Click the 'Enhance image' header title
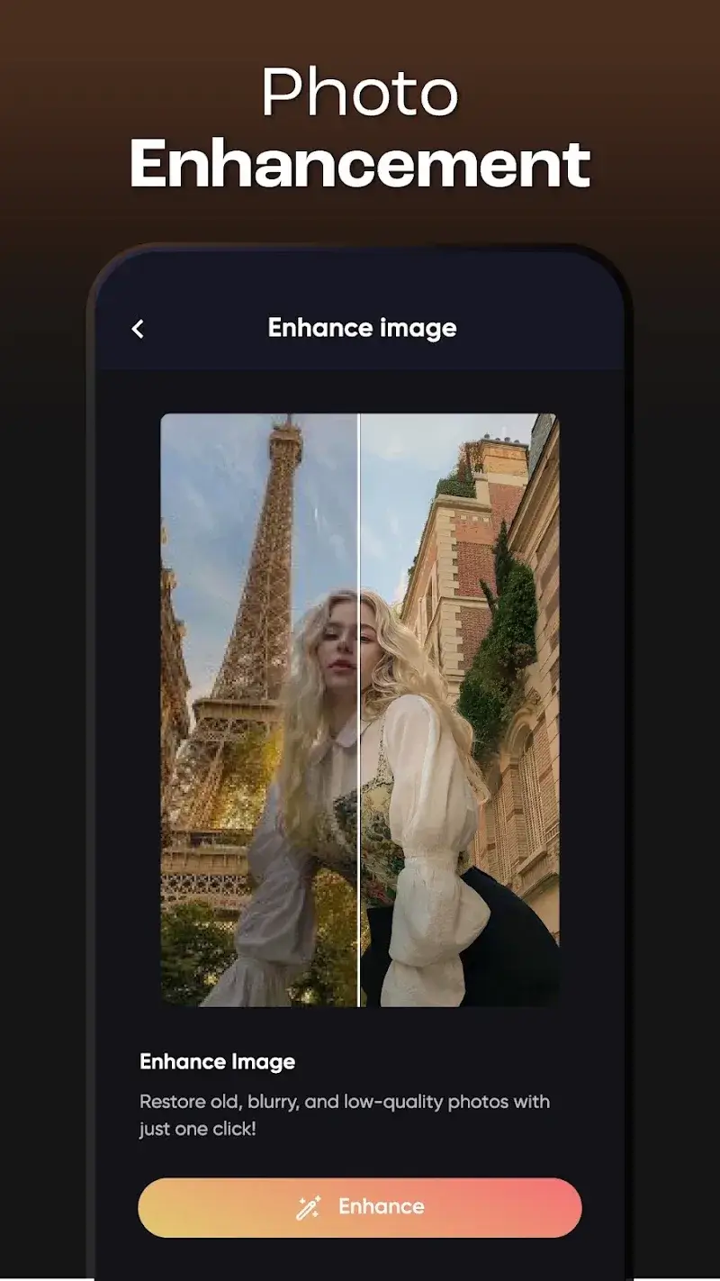Viewport: 720px width, 1281px height. (x=362, y=328)
